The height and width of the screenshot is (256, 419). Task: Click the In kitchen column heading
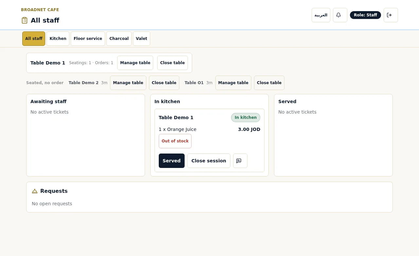(167, 101)
